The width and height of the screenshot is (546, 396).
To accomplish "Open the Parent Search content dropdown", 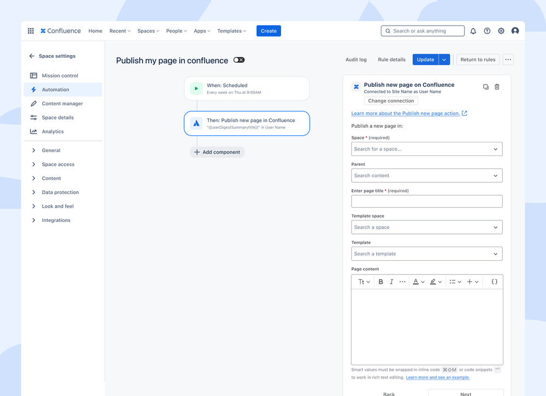I will [x=426, y=176].
